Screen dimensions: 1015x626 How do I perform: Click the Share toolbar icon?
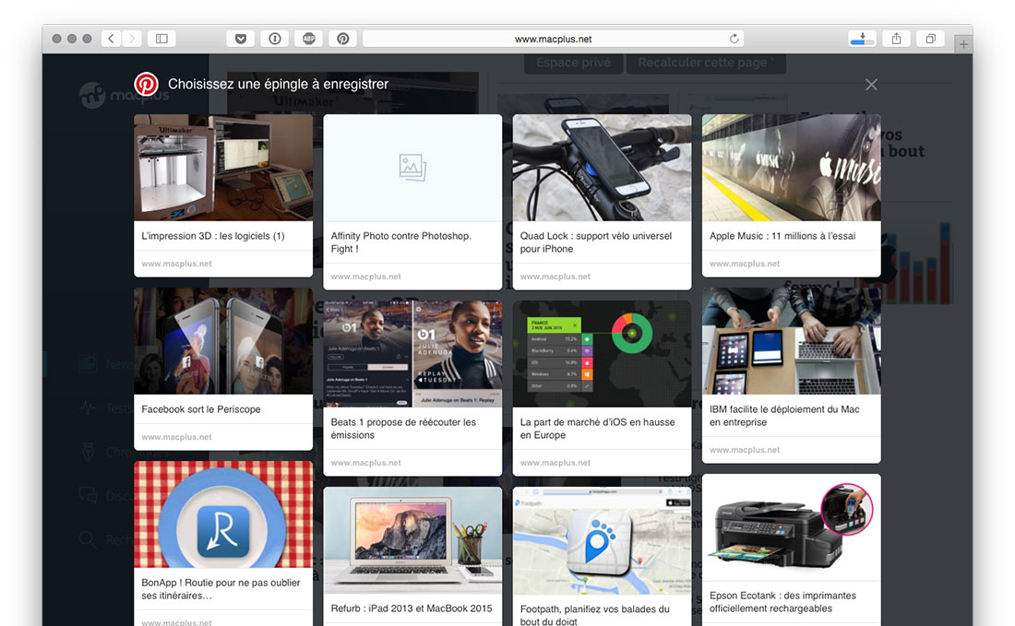[x=897, y=39]
